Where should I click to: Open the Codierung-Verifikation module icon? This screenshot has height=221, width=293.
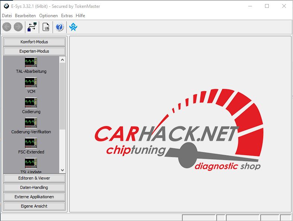pos(31,123)
